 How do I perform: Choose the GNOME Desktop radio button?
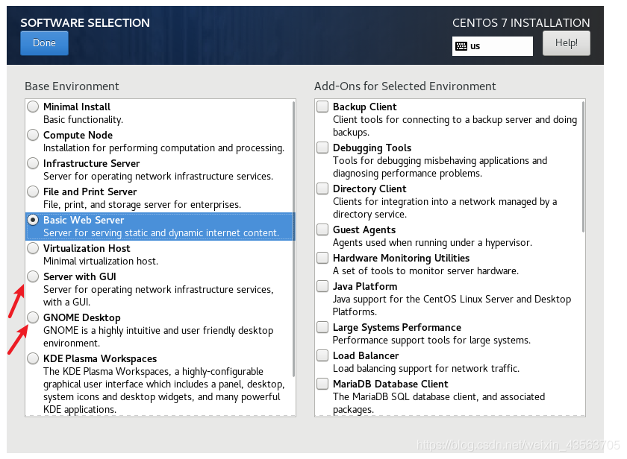tap(33, 317)
